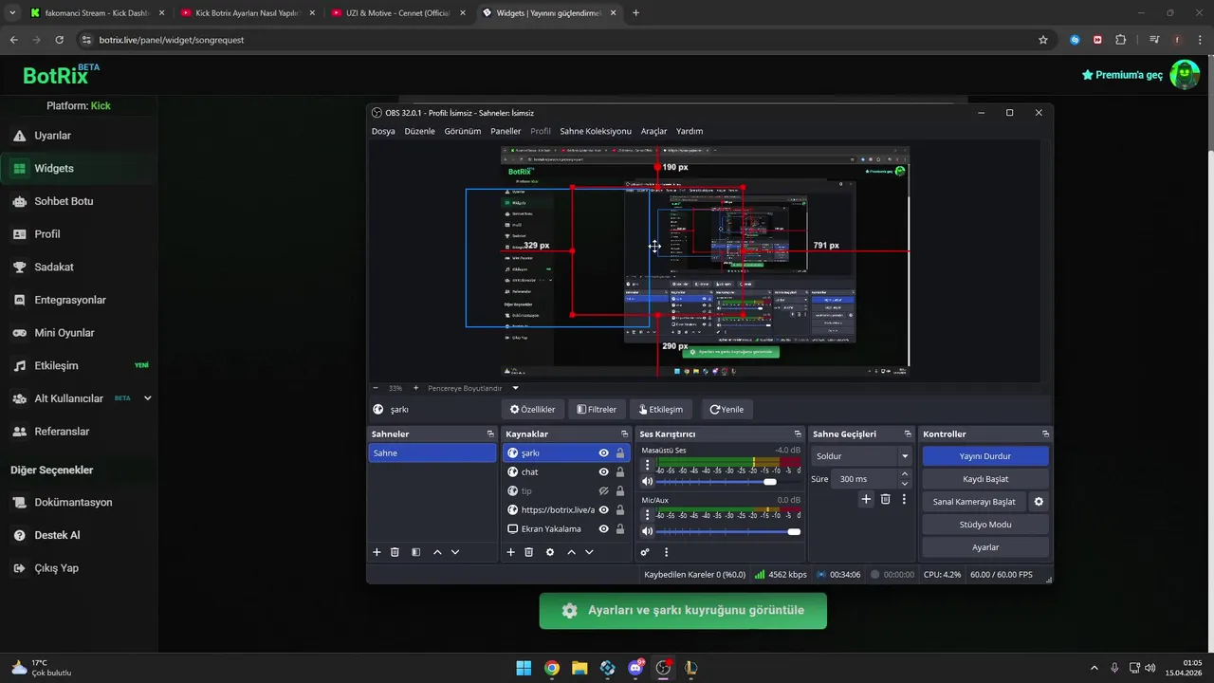The image size is (1214, 683).
Task: Start recording with Kaydı Başlat
Action: [985, 479]
